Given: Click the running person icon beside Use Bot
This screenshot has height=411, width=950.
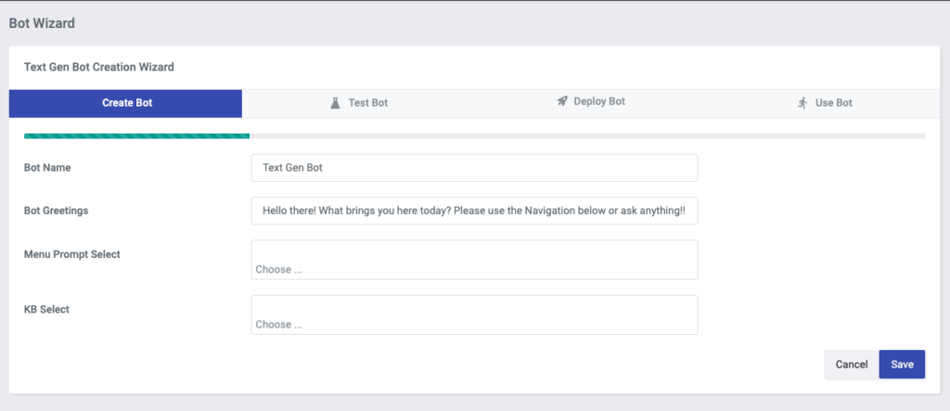Looking at the screenshot, I should [802, 102].
